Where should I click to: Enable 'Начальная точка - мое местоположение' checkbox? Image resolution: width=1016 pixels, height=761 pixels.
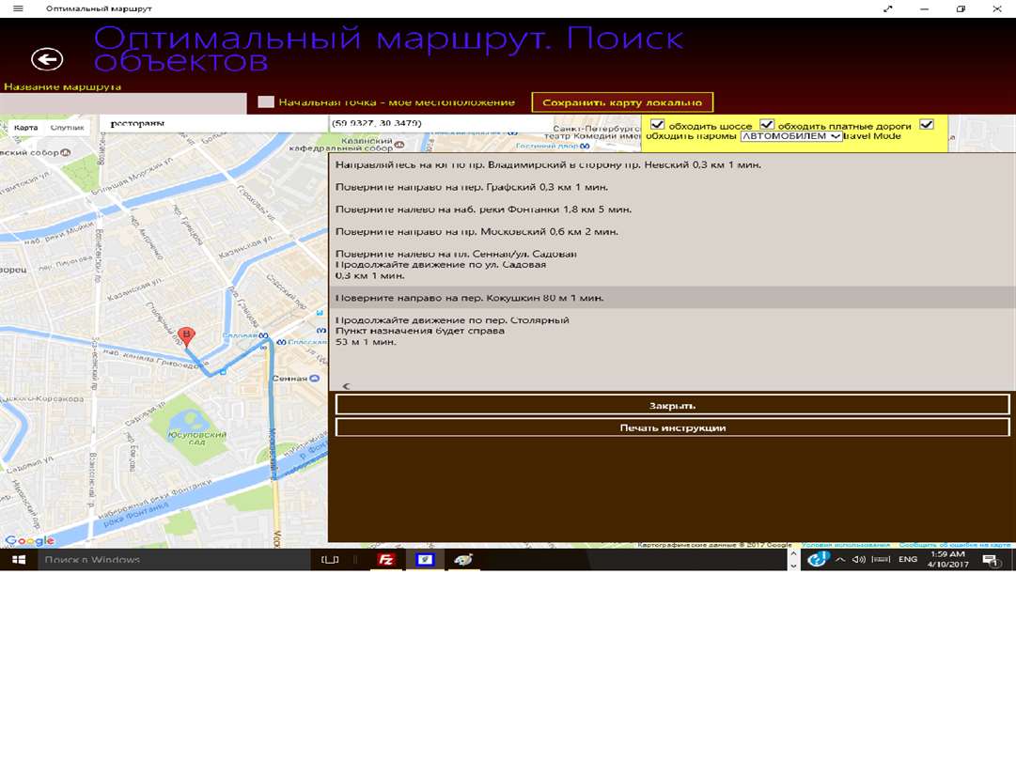tap(266, 101)
